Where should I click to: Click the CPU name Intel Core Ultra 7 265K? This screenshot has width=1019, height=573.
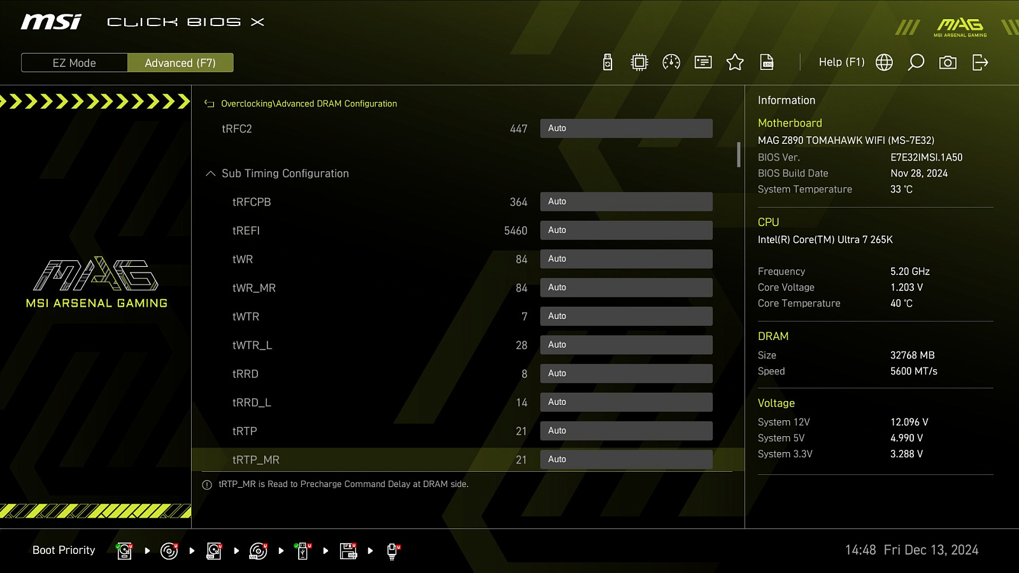[x=825, y=239]
